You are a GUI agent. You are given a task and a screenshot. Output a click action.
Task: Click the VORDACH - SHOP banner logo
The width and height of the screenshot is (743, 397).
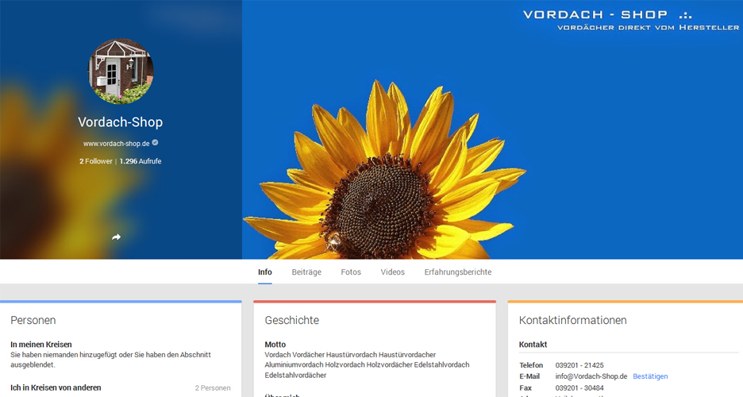[x=631, y=21]
